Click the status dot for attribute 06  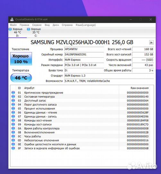[13, 112]
